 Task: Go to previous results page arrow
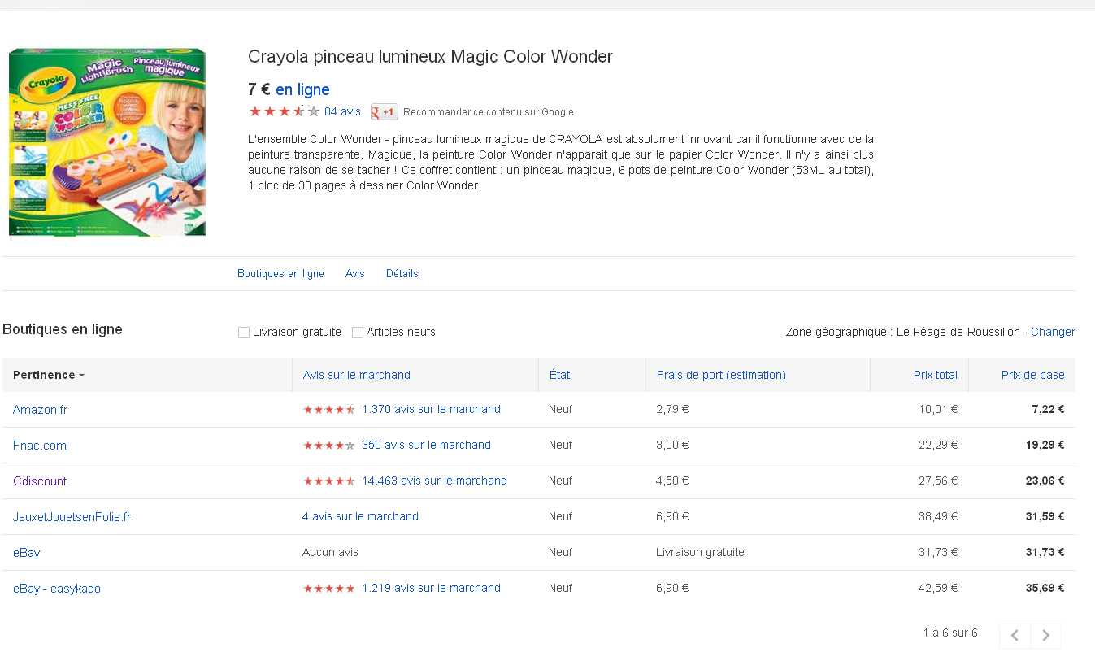(x=1015, y=636)
